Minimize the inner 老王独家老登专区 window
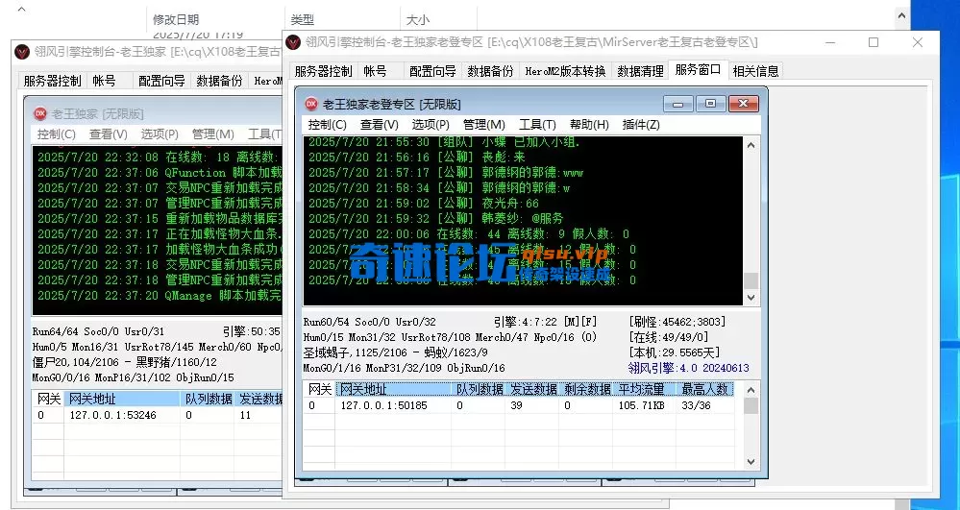The width and height of the screenshot is (960, 510). [678, 104]
